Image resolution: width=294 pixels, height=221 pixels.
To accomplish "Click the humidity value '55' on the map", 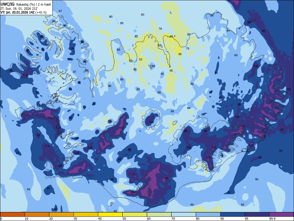I will tap(131, 61).
